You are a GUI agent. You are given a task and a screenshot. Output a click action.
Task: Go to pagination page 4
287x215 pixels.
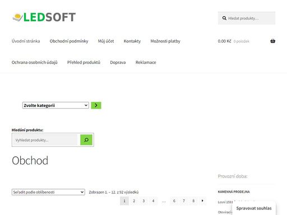point(153,201)
